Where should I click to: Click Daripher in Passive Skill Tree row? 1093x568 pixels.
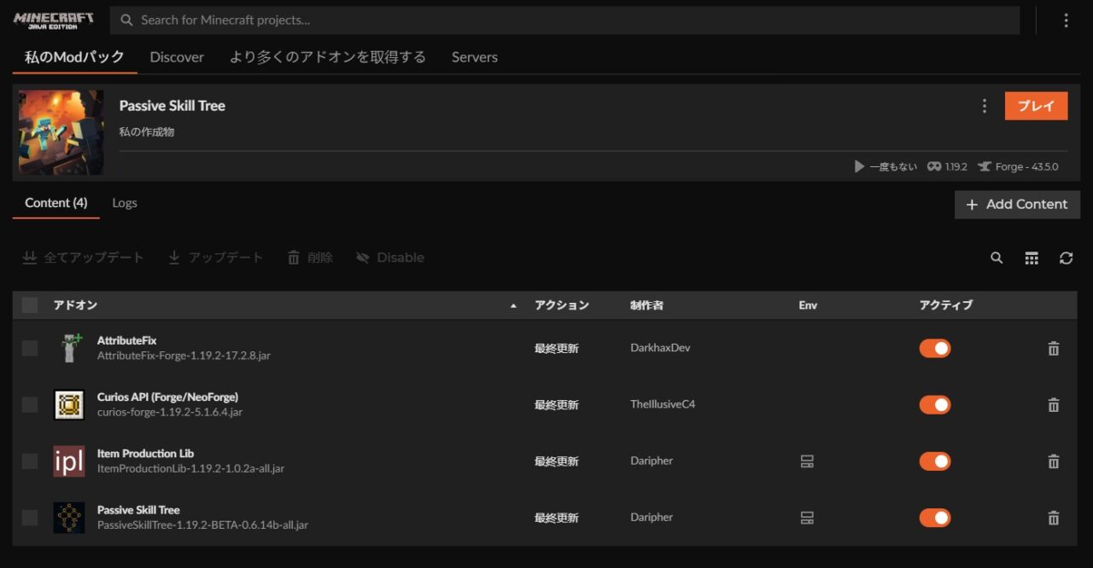(x=652, y=517)
